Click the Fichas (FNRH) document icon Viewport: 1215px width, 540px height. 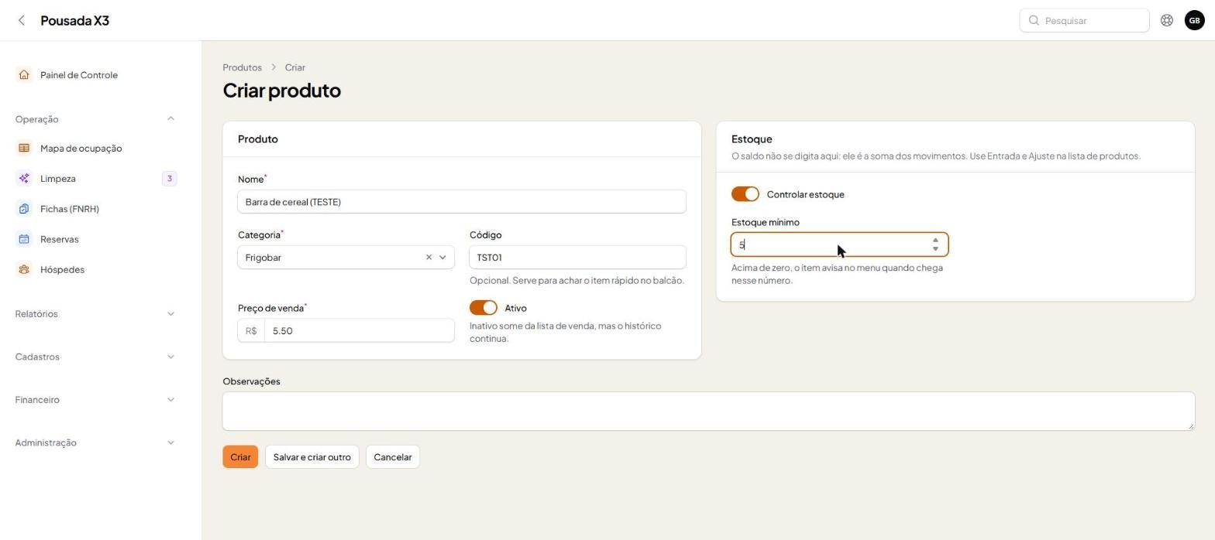[x=24, y=209]
